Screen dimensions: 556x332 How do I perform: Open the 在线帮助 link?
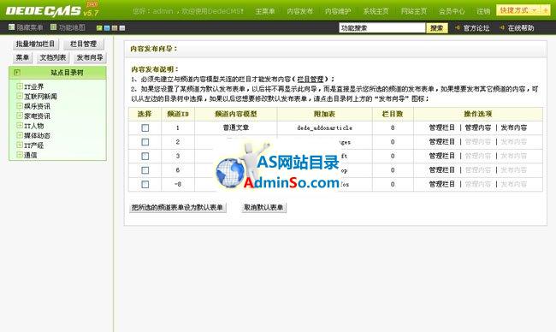click(x=521, y=28)
